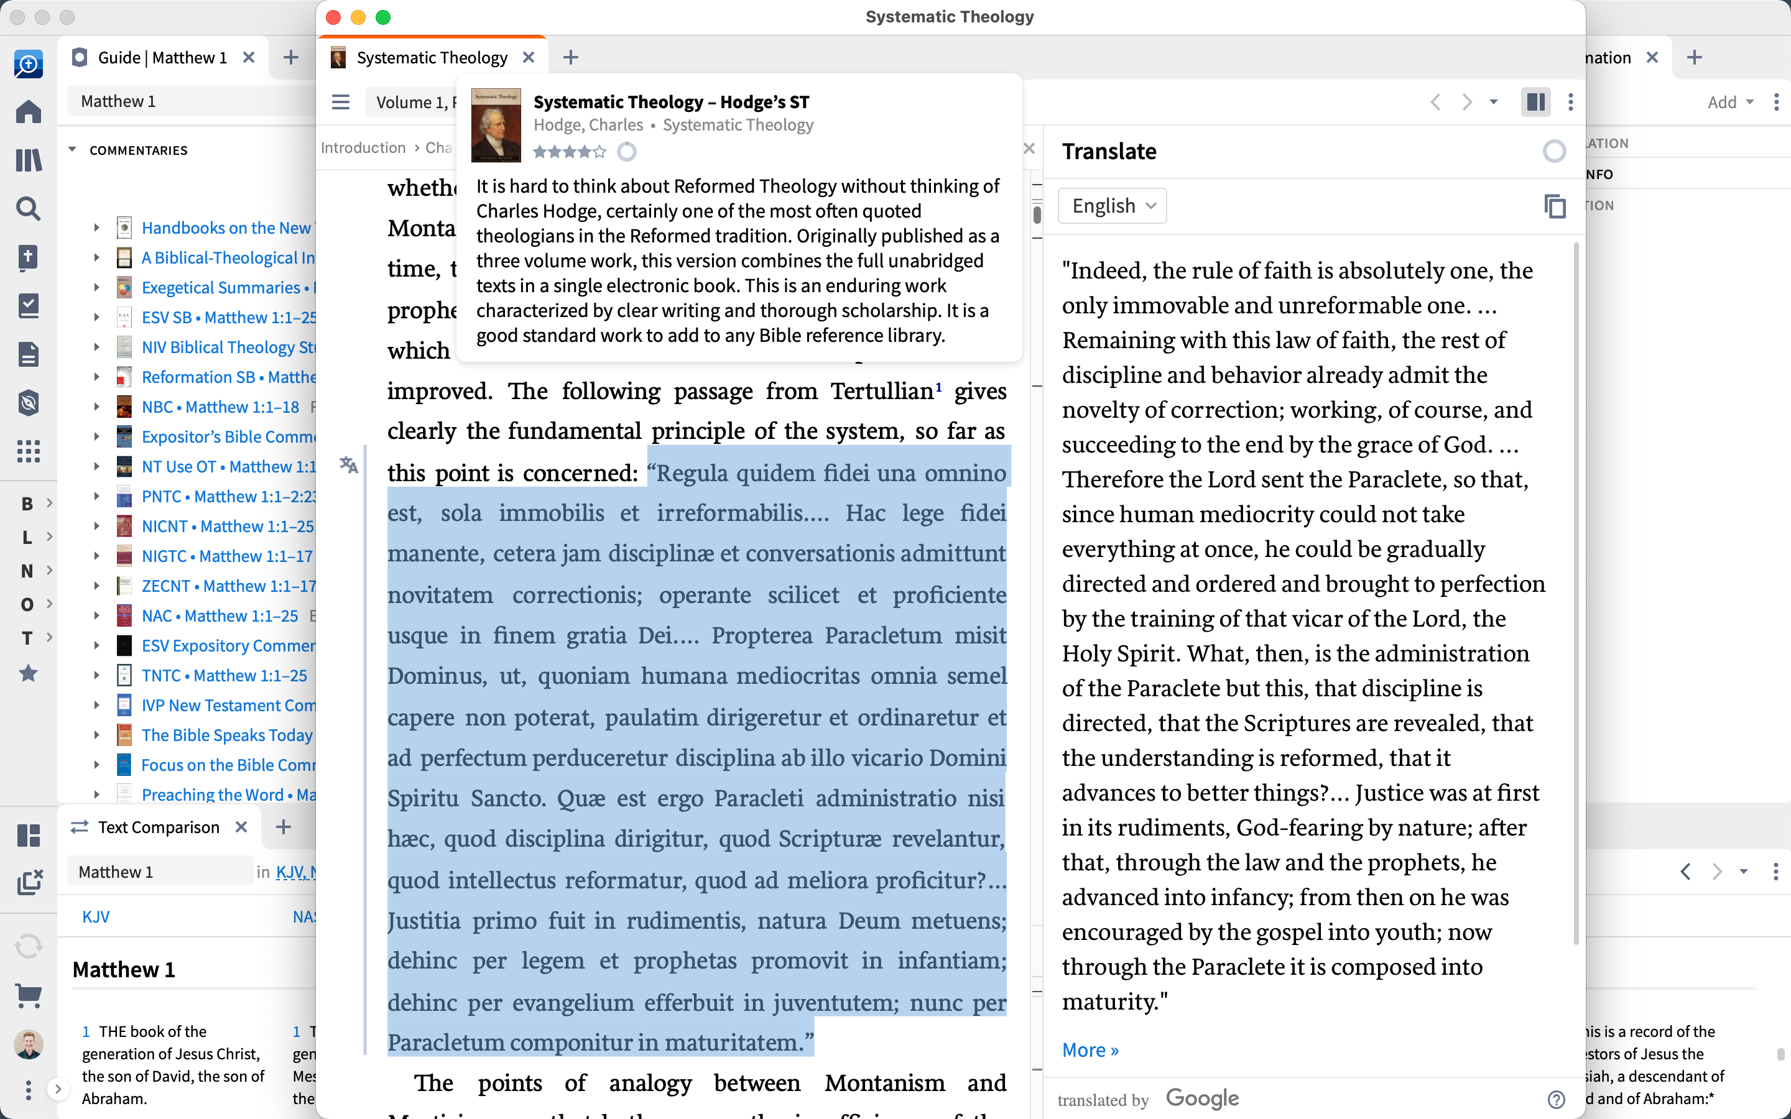Click the More » link

1090,1049
